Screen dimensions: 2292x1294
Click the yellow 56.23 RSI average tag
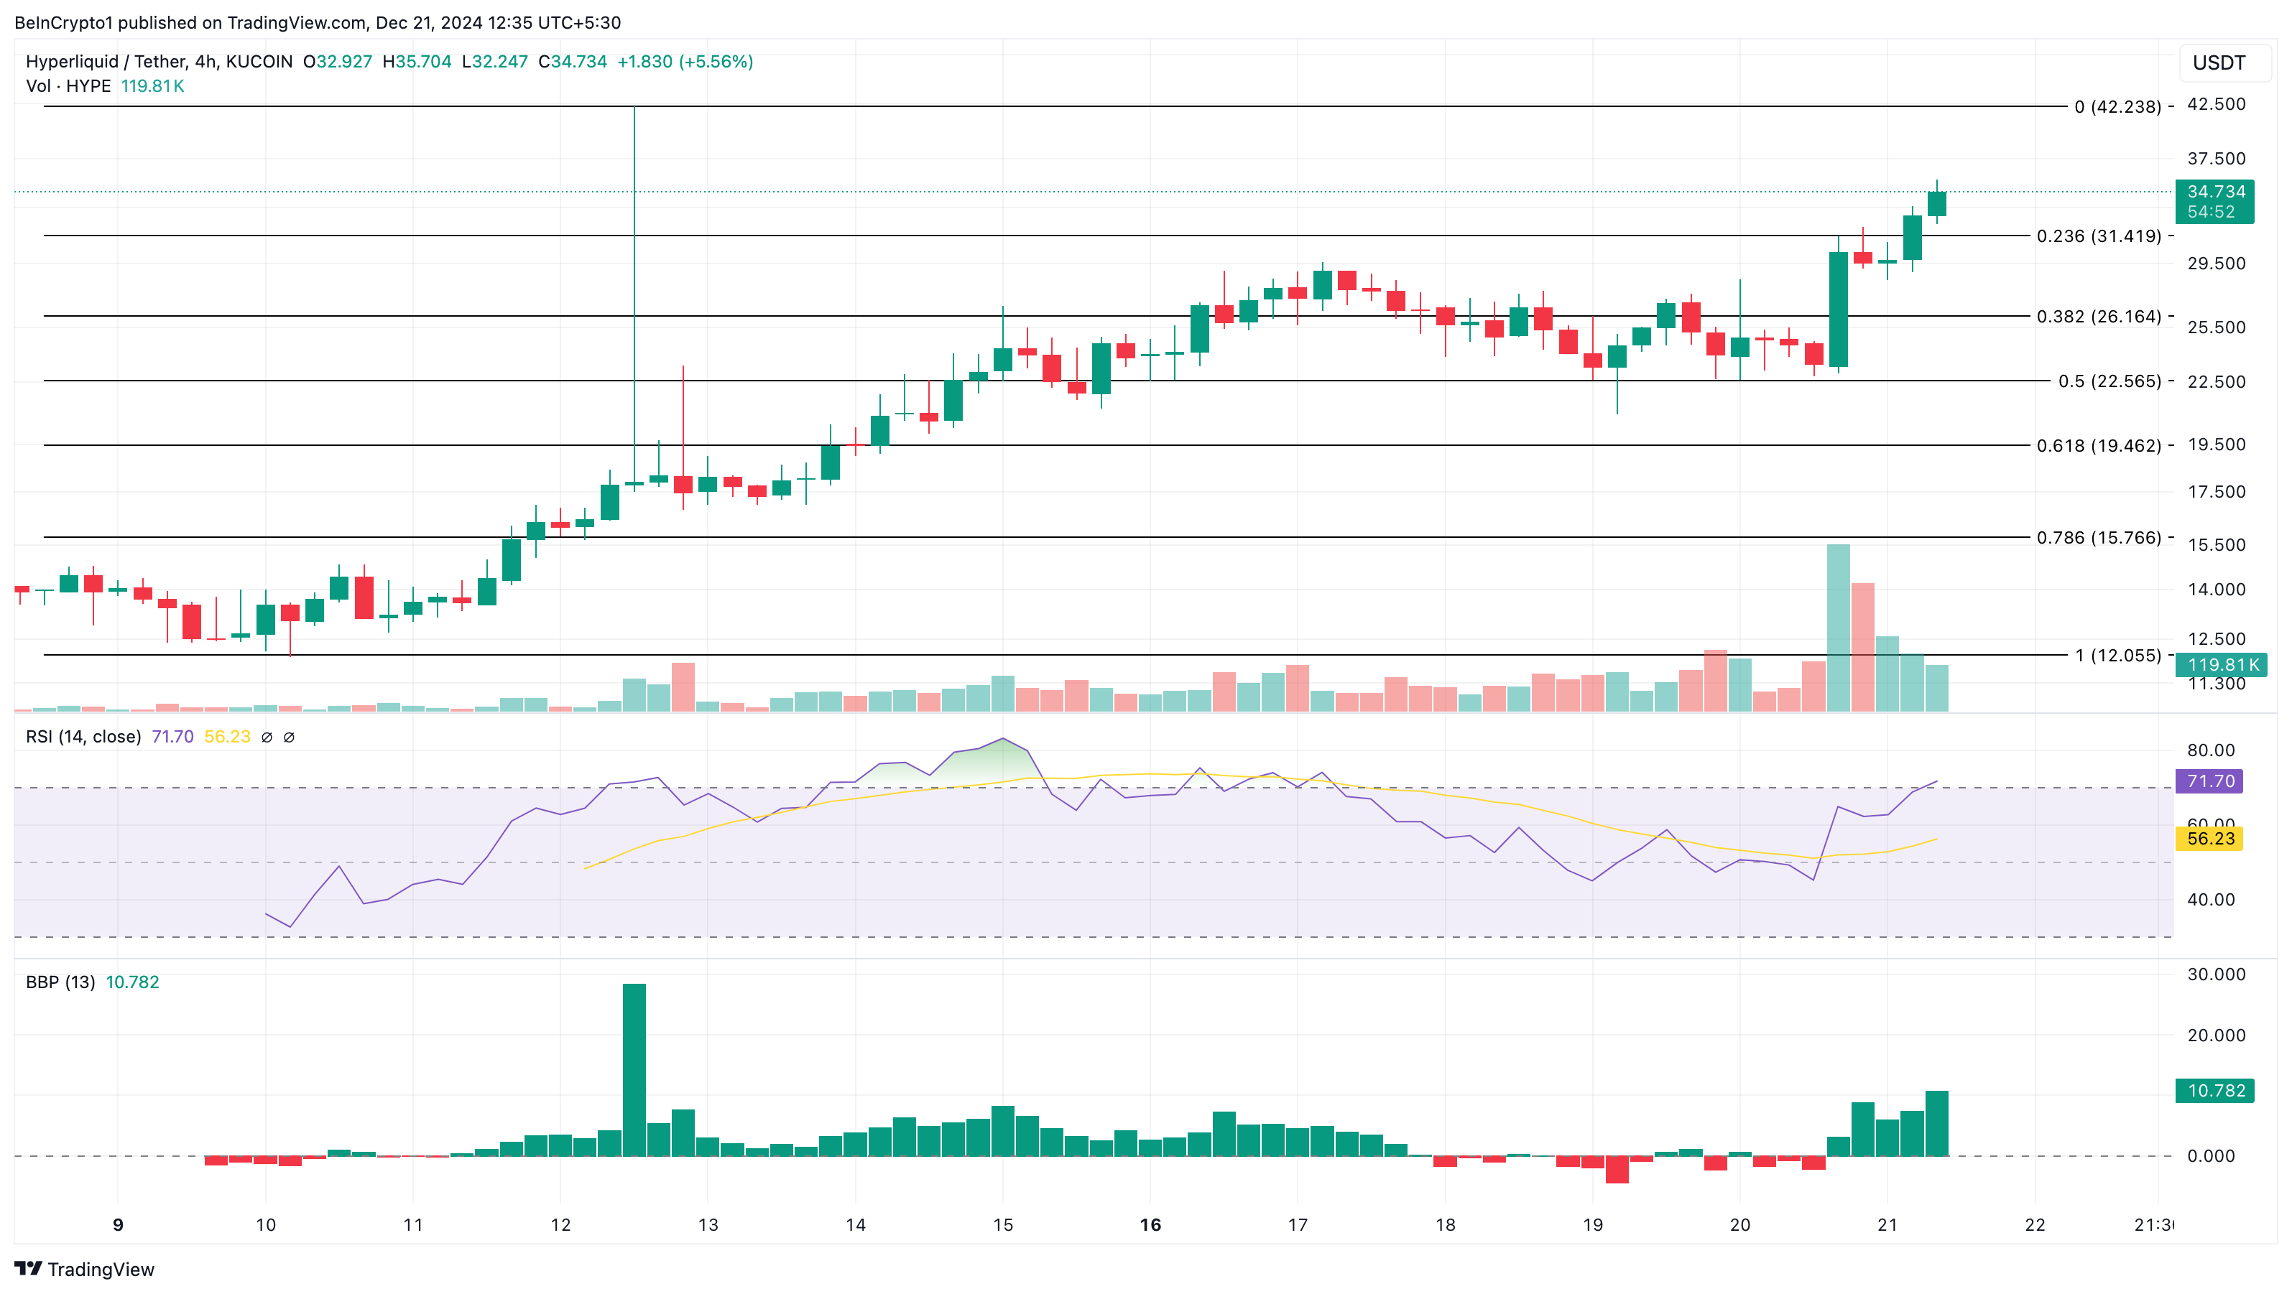2210,838
